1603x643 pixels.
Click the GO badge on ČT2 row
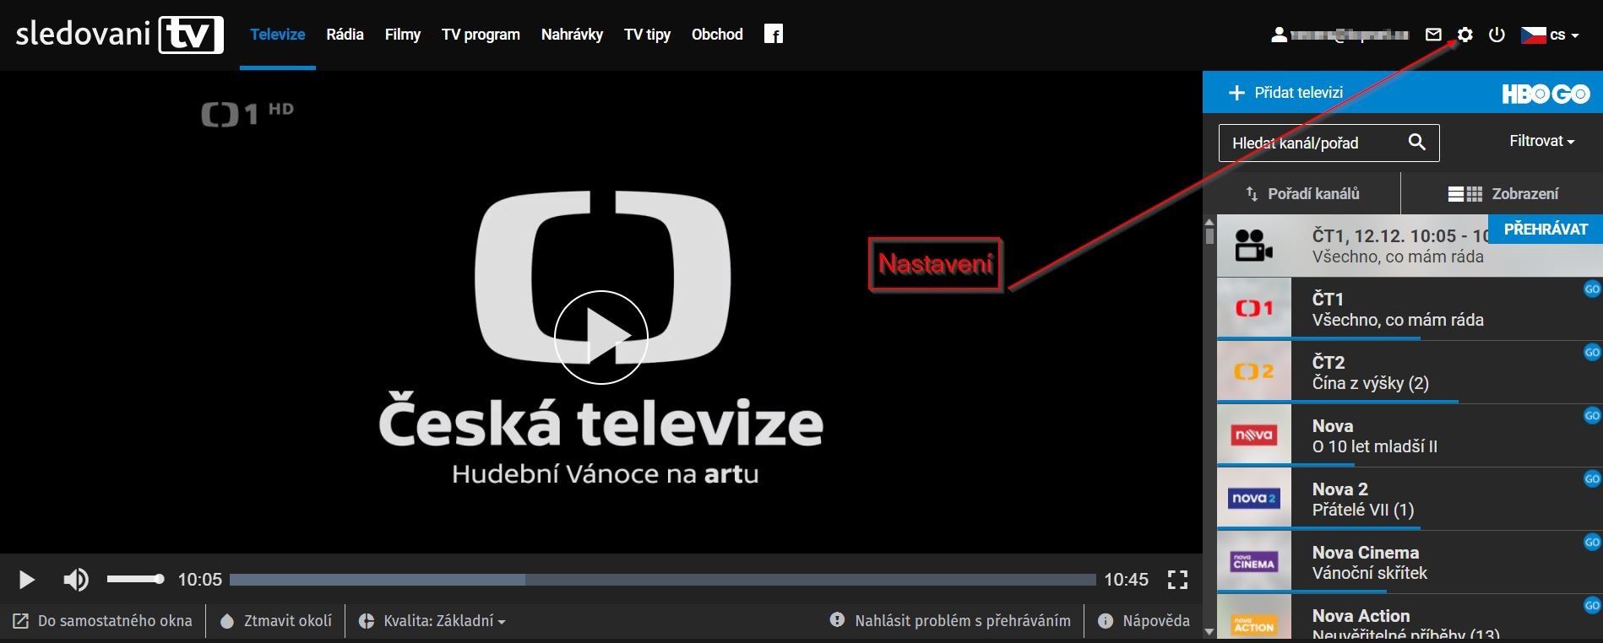pos(1592,353)
